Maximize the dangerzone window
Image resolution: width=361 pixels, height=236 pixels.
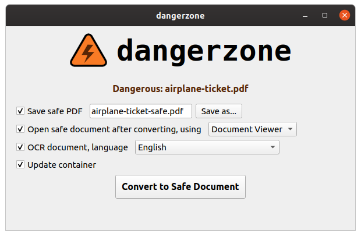[325, 15]
